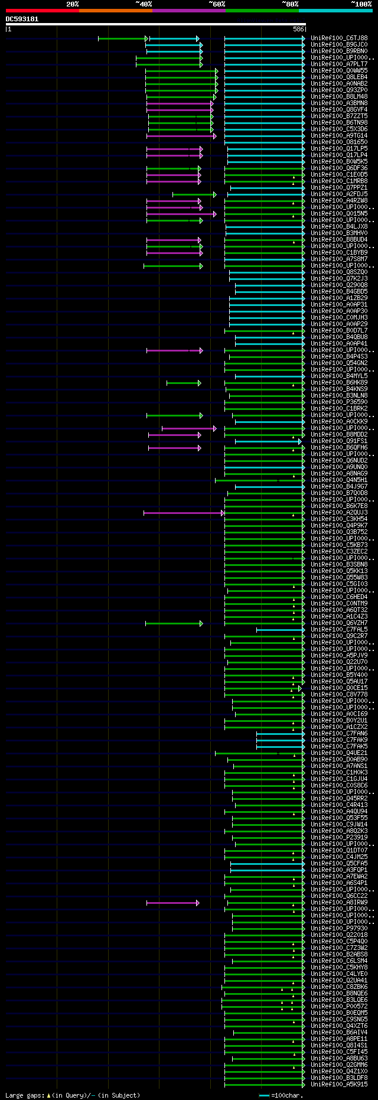The height and width of the screenshot is (1100, 378).
Task: Select subject UniRef100_Q0CE15
Action: click(x=339, y=688)
